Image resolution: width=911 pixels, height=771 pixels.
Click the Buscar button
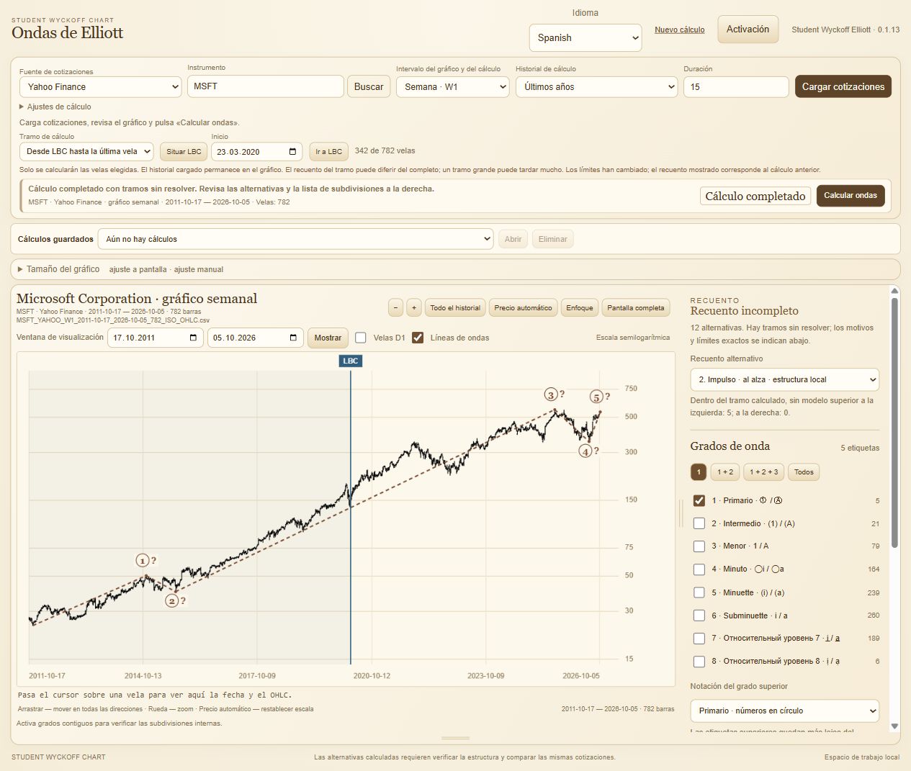(369, 86)
